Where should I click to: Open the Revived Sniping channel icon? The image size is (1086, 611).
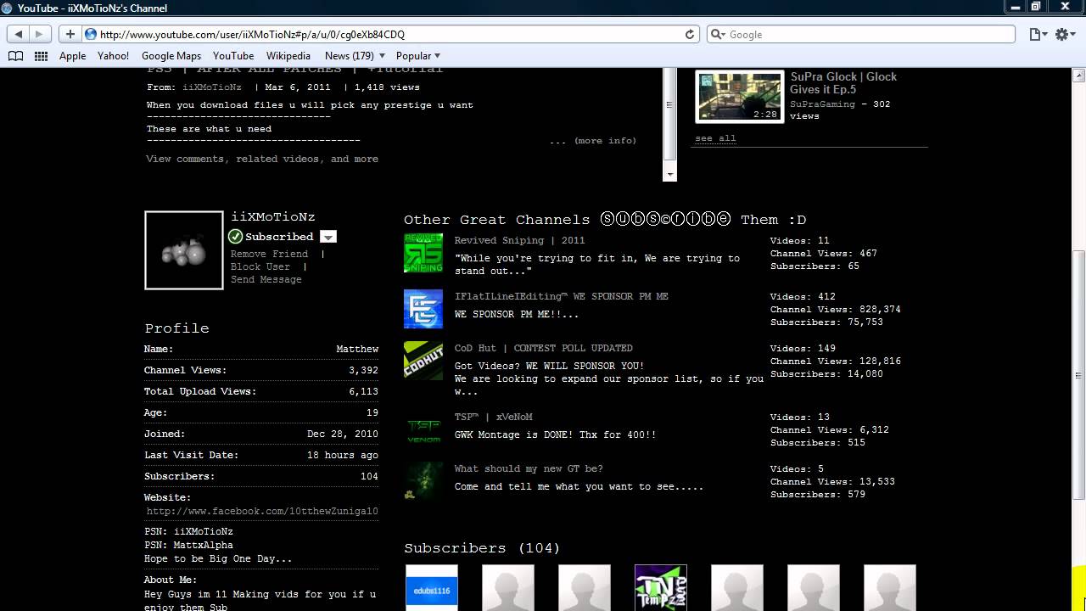(423, 253)
